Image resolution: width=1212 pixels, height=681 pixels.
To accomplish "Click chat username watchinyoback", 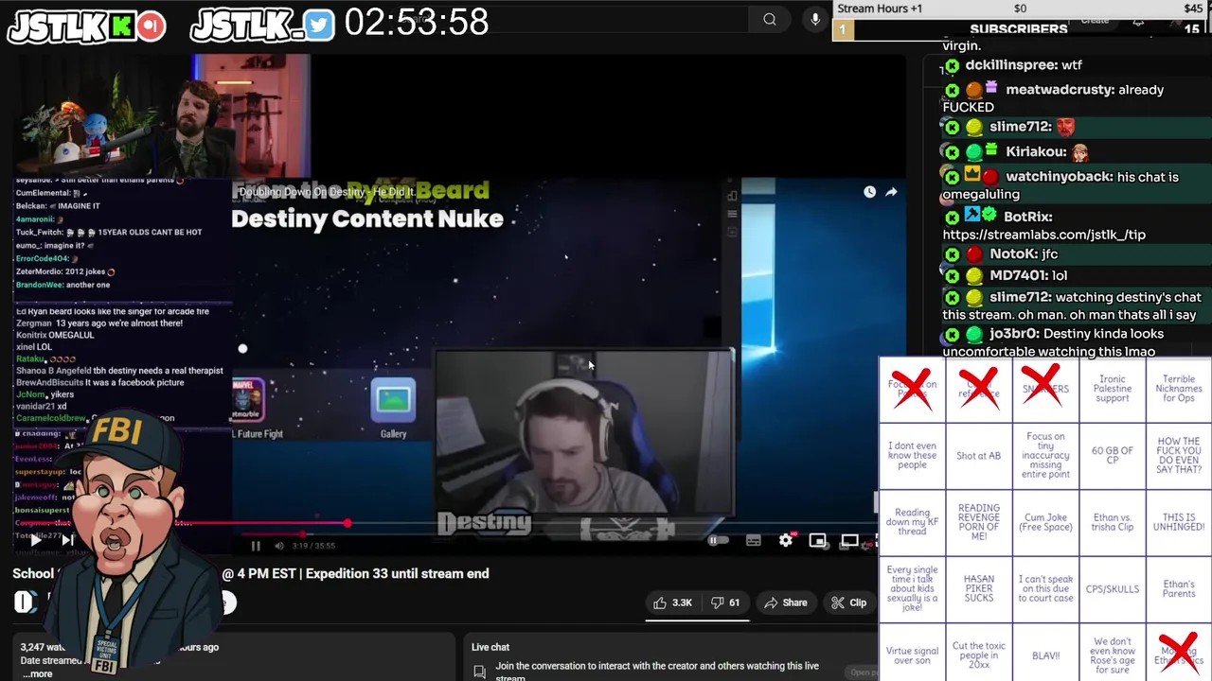I will click(1059, 177).
